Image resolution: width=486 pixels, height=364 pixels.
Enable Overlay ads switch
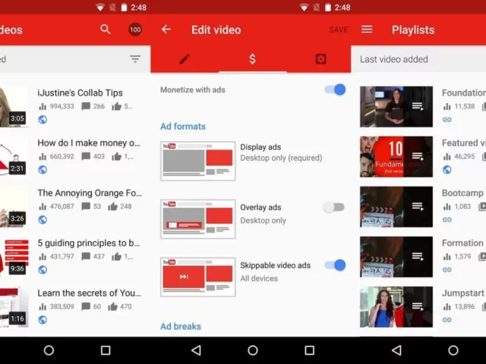334,207
